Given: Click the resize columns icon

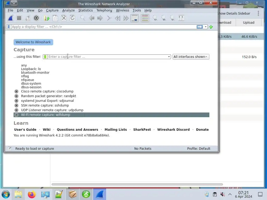Looking at the screenshot, I should point(181,18).
